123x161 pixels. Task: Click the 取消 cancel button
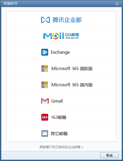pyautogui.click(x=109, y=155)
